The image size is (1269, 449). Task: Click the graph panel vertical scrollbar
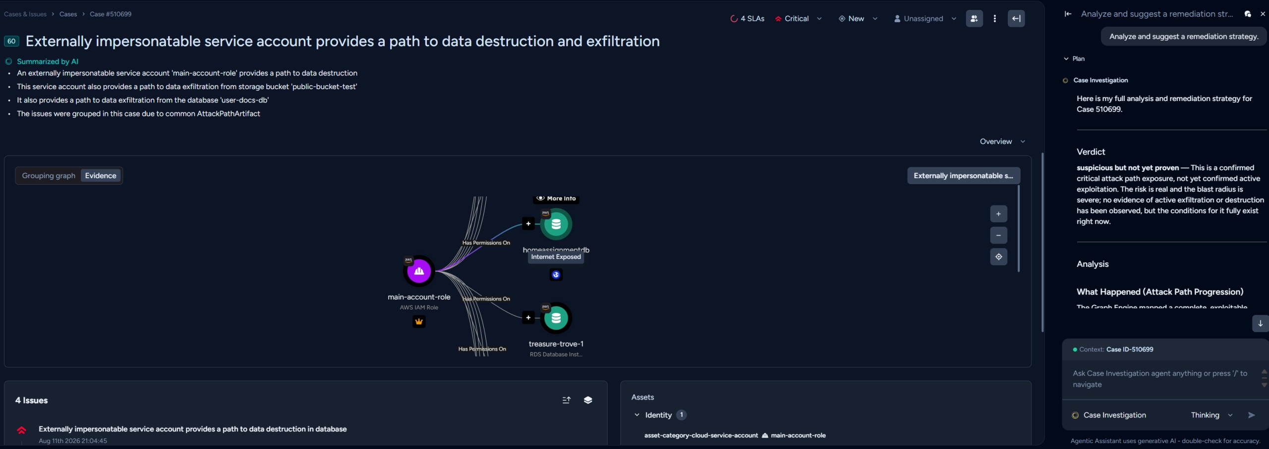click(x=1018, y=229)
